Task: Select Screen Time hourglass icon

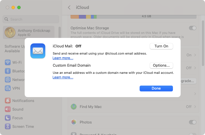Action: [8, 126]
